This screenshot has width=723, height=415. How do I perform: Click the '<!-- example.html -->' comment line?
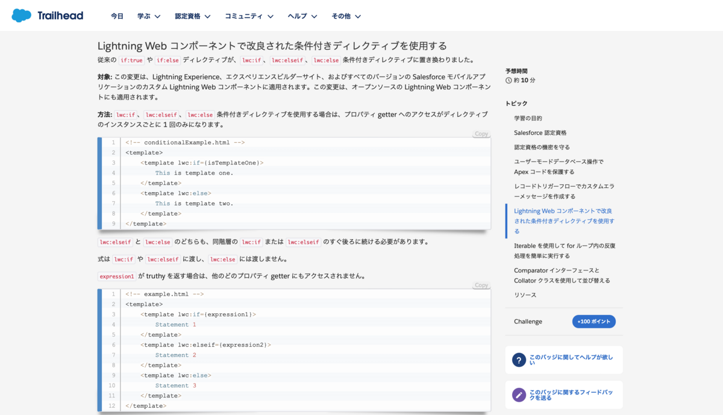[x=164, y=294]
